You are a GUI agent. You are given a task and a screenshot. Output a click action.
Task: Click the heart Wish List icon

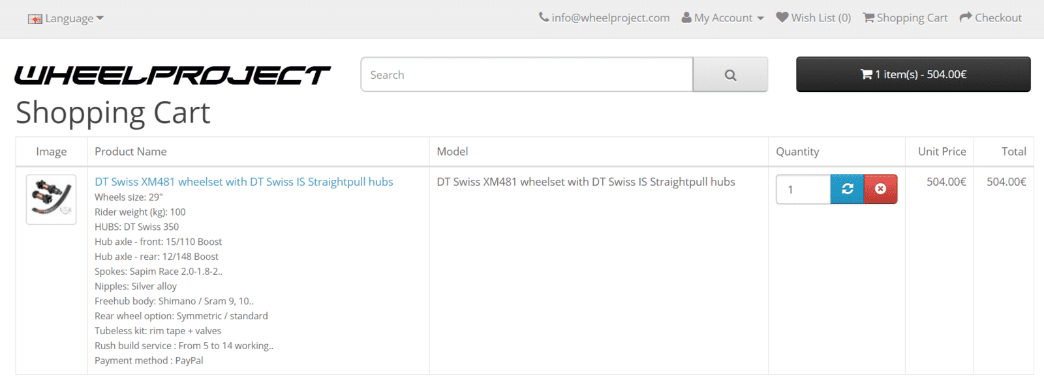coord(782,18)
